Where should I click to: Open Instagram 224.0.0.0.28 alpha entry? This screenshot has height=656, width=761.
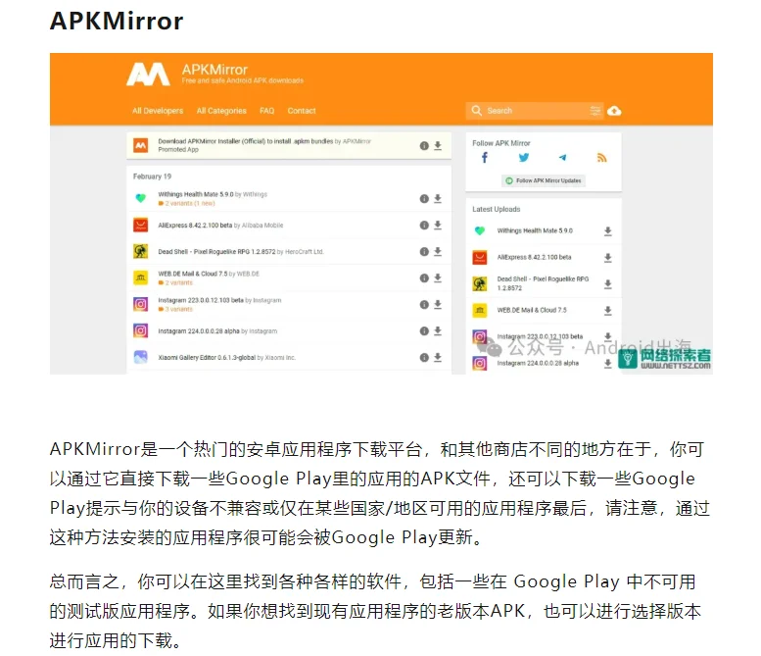click(217, 331)
